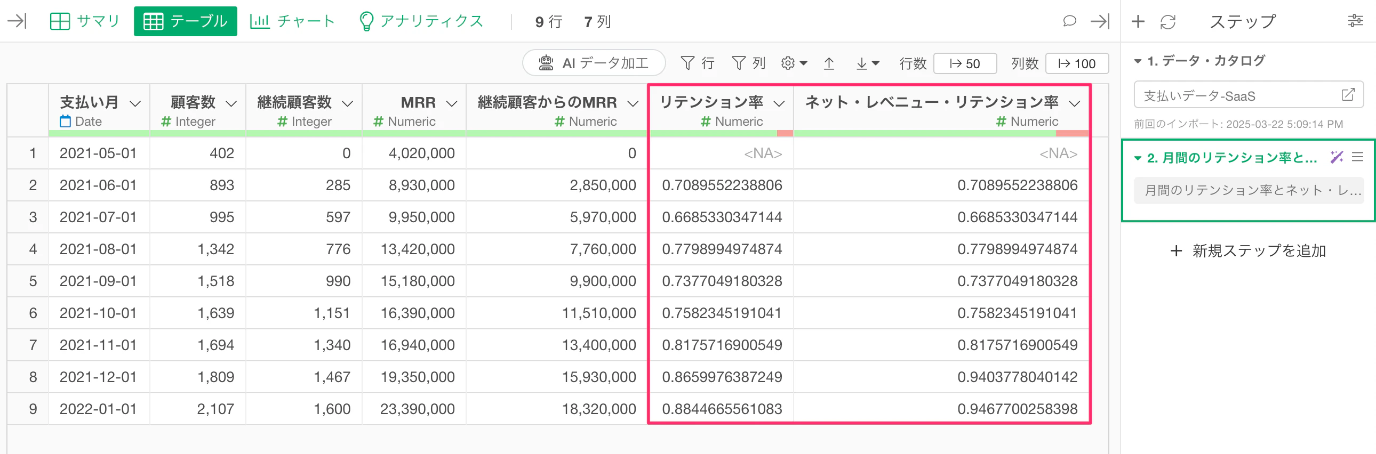Open the 顧客数 column dropdown
This screenshot has height=454, width=1376.
[x=231, y=103]
